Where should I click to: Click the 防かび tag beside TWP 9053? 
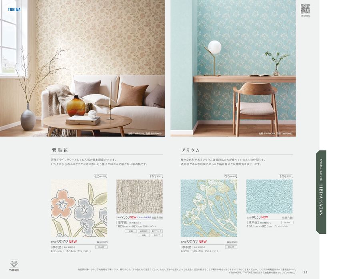(x=287, y=223)
